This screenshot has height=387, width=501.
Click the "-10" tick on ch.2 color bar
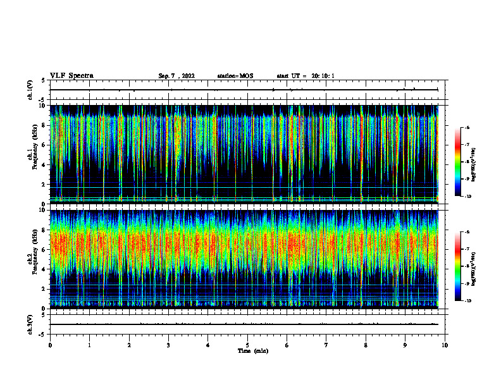tap(467, 301)
